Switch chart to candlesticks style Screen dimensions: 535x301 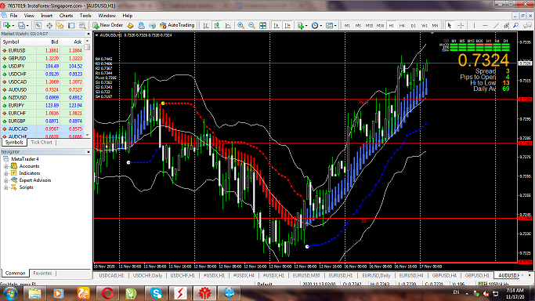(x=217, y=26)
